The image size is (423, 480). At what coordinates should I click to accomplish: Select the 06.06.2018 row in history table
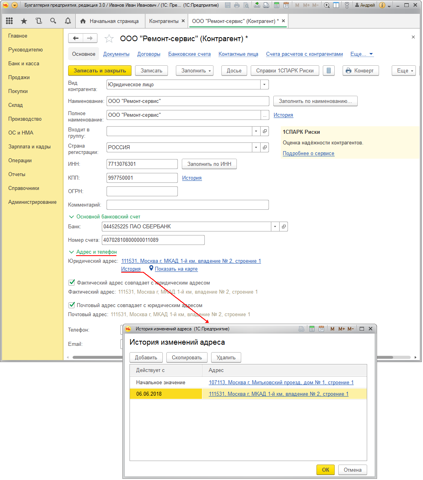[x=248, y=394]
